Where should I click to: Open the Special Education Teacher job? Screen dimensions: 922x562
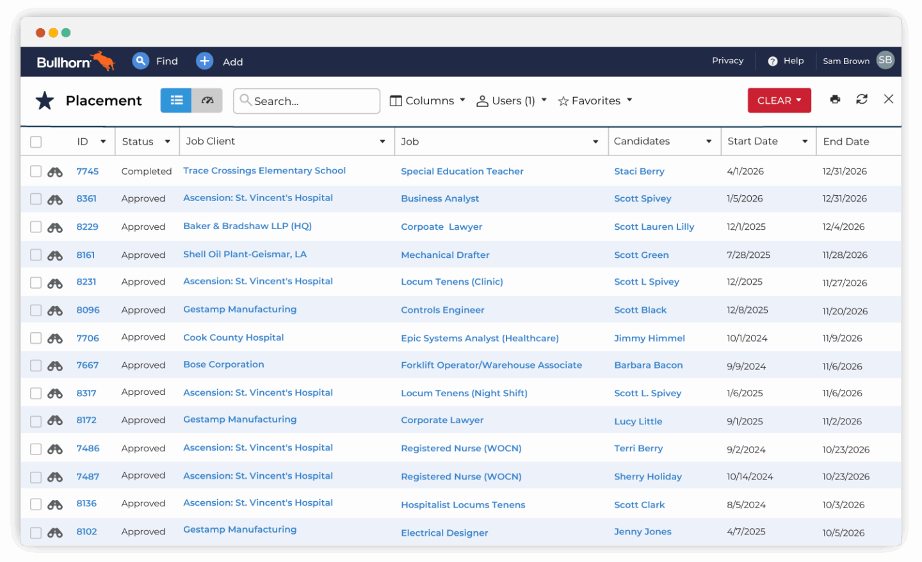462,172
